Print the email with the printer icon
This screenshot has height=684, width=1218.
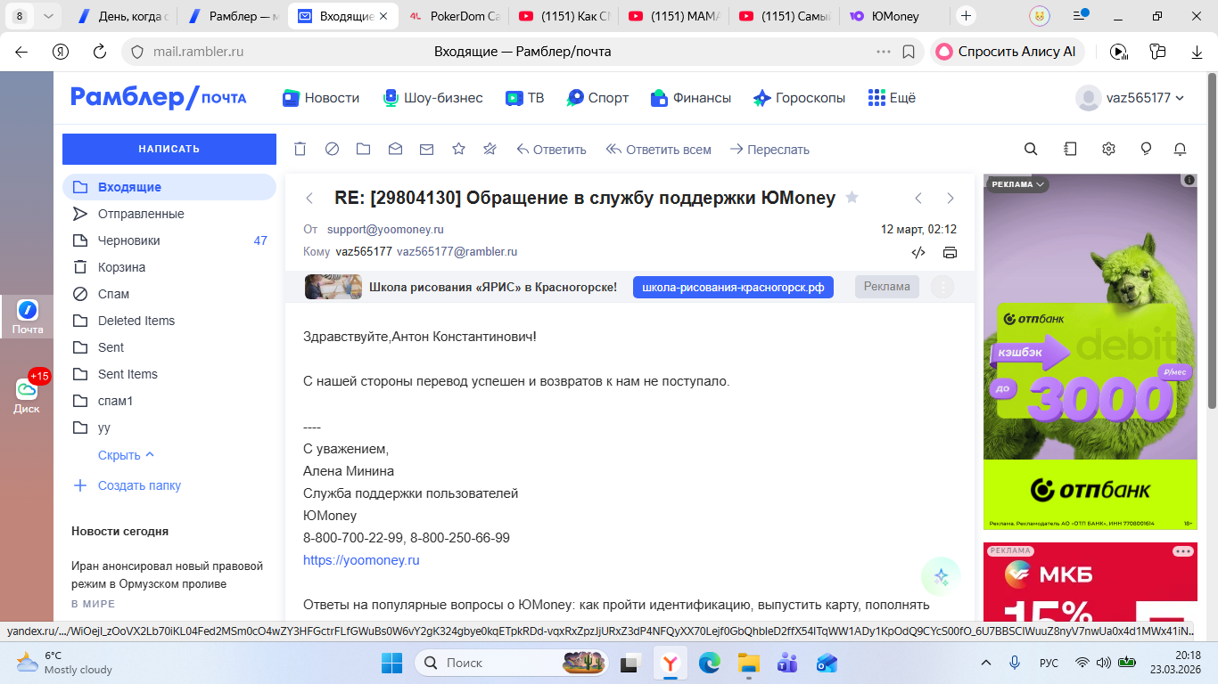pyautogui.click(x=950, y=252)
